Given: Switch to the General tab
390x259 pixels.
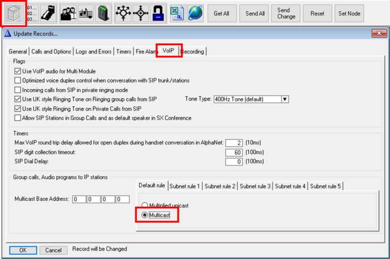Looking at the screenshot, I should (18, 51).
